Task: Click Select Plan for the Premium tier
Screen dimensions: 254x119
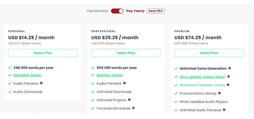Action: tap(209, 53)
